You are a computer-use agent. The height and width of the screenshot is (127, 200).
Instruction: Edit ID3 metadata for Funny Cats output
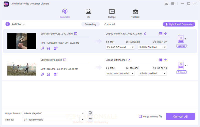(x=160, y=34)
